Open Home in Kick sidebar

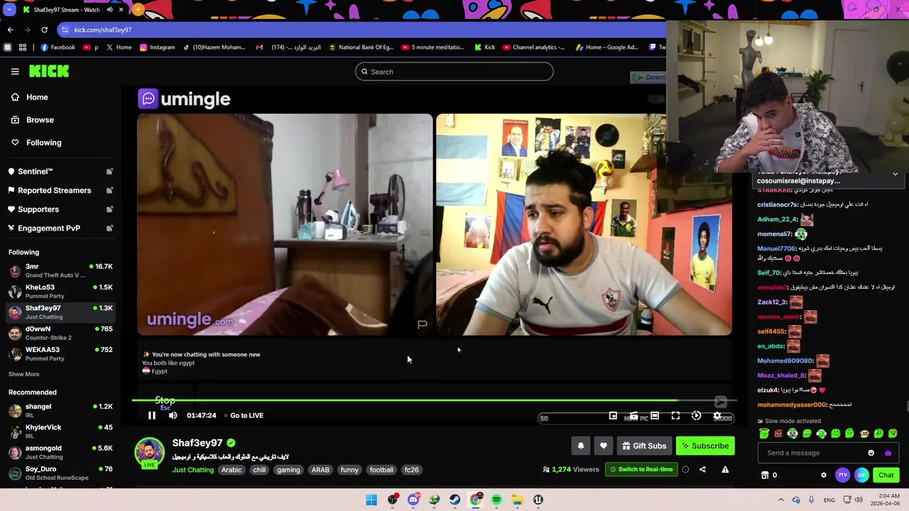point(37,97)
